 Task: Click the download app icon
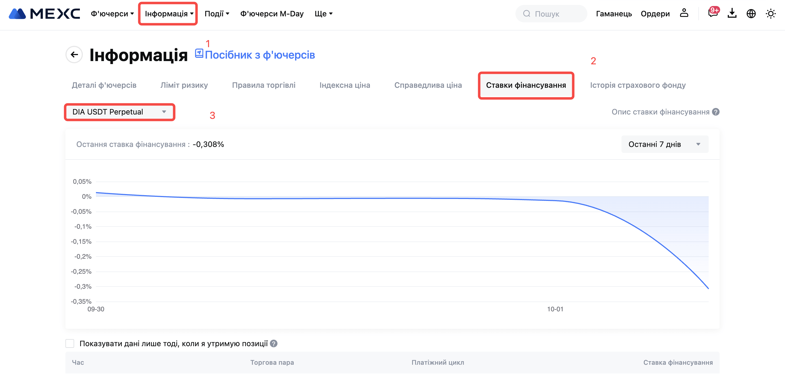(732, 14)
